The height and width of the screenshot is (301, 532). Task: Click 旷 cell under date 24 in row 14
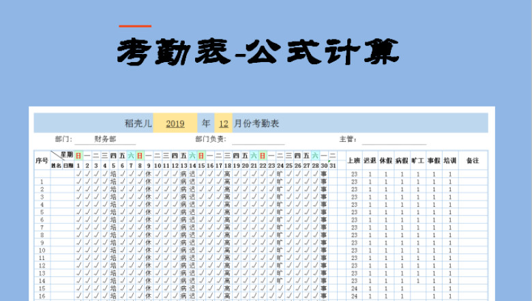tap(280, 281)
